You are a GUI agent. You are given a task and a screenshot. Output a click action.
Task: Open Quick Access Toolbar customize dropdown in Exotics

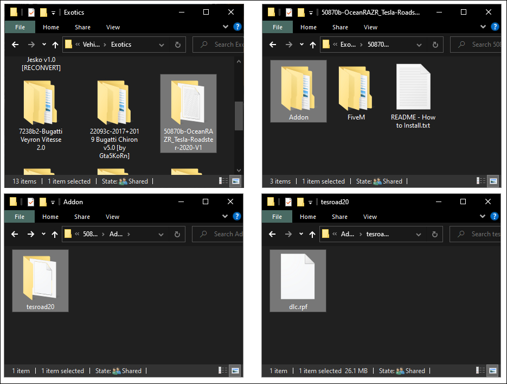pyautogui.click(x=53, y=13)
